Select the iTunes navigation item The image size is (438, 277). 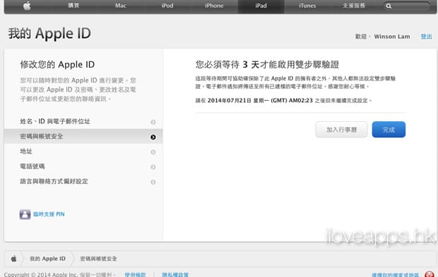pos(307,6)
